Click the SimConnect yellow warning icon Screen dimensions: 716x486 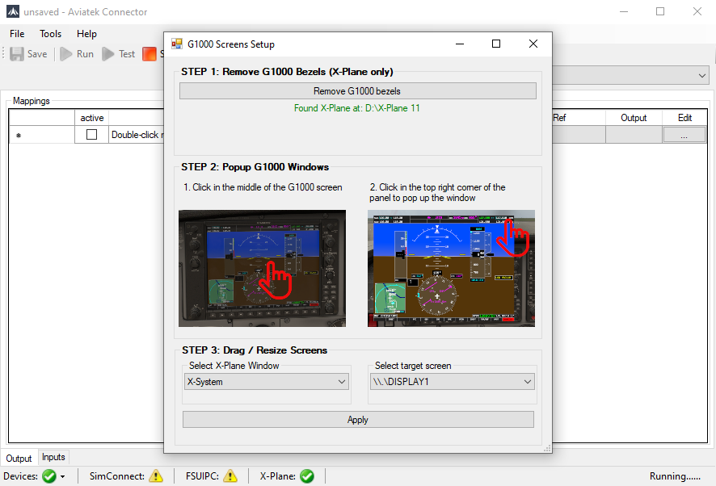pos(156,476)
